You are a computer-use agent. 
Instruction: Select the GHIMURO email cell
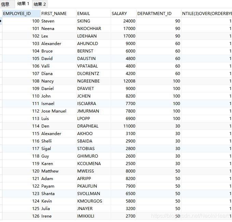93,156
